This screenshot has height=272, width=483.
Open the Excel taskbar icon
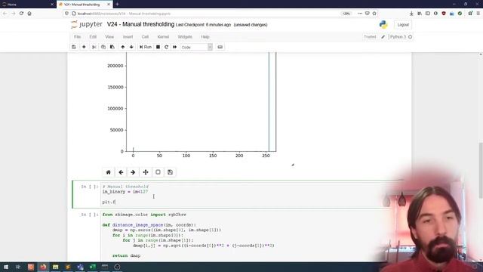coord(92,267)
